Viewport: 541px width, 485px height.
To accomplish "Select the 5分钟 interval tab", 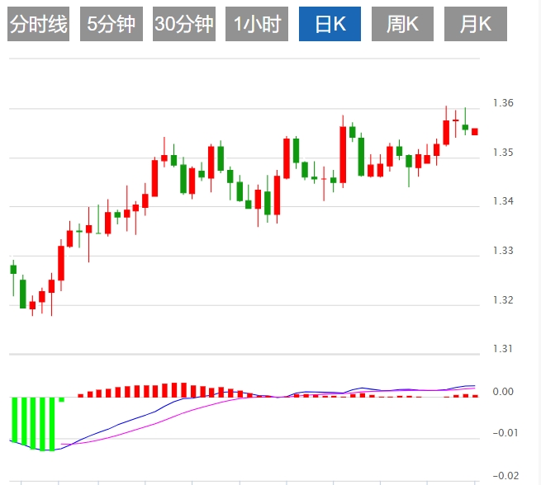I will pyautogui.click(x=112, y=24).
